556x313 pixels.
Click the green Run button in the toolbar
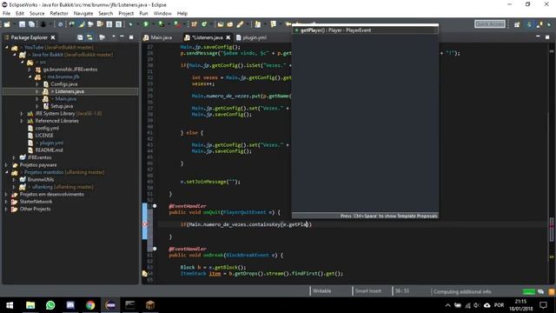tap(146, 24)
